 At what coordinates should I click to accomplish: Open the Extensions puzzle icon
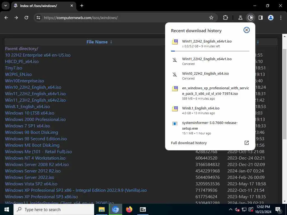(x=226, y=18)
